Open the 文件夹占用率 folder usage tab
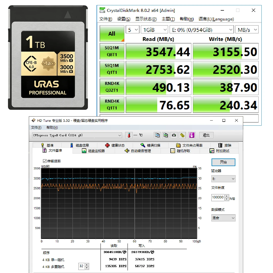This screenshot has height=273, width=273. point(189,145)
